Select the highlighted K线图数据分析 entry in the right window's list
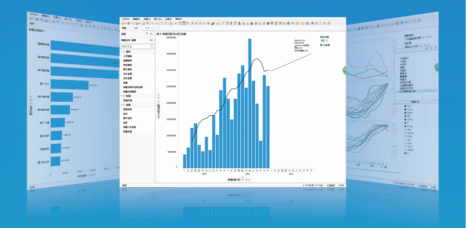Viewport: 466px width, 228px height. (x=416, y=91)
